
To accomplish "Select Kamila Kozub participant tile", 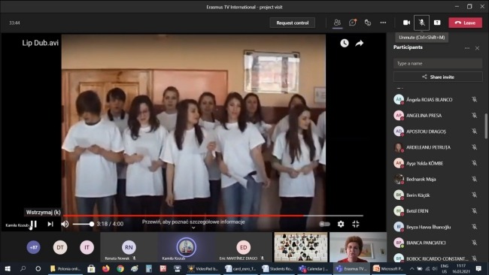I will 186,247.
